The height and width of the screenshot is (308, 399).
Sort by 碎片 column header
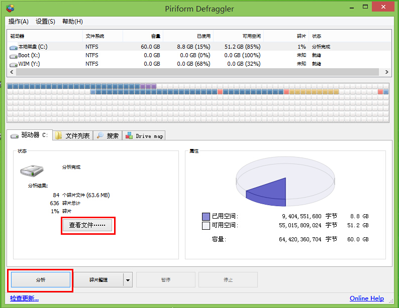tap(286, 36)
